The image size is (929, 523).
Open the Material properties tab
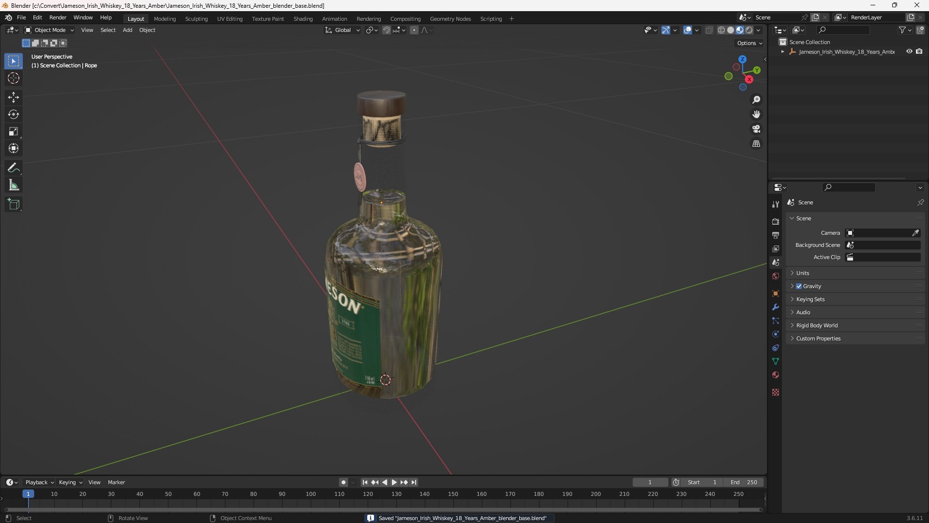[776, 375]
